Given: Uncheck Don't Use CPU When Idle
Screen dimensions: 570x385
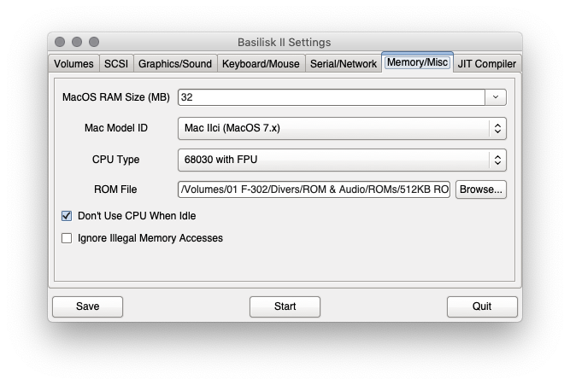Looking at the screenshot, I should [67, 216].
